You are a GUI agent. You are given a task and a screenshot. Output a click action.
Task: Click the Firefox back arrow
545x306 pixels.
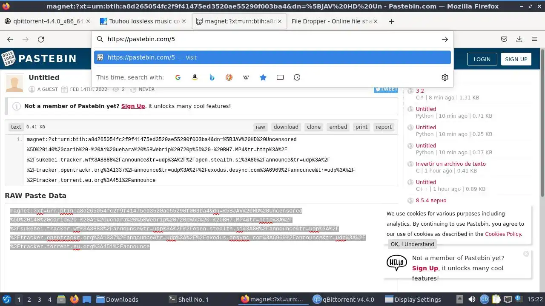click(10, 39)
